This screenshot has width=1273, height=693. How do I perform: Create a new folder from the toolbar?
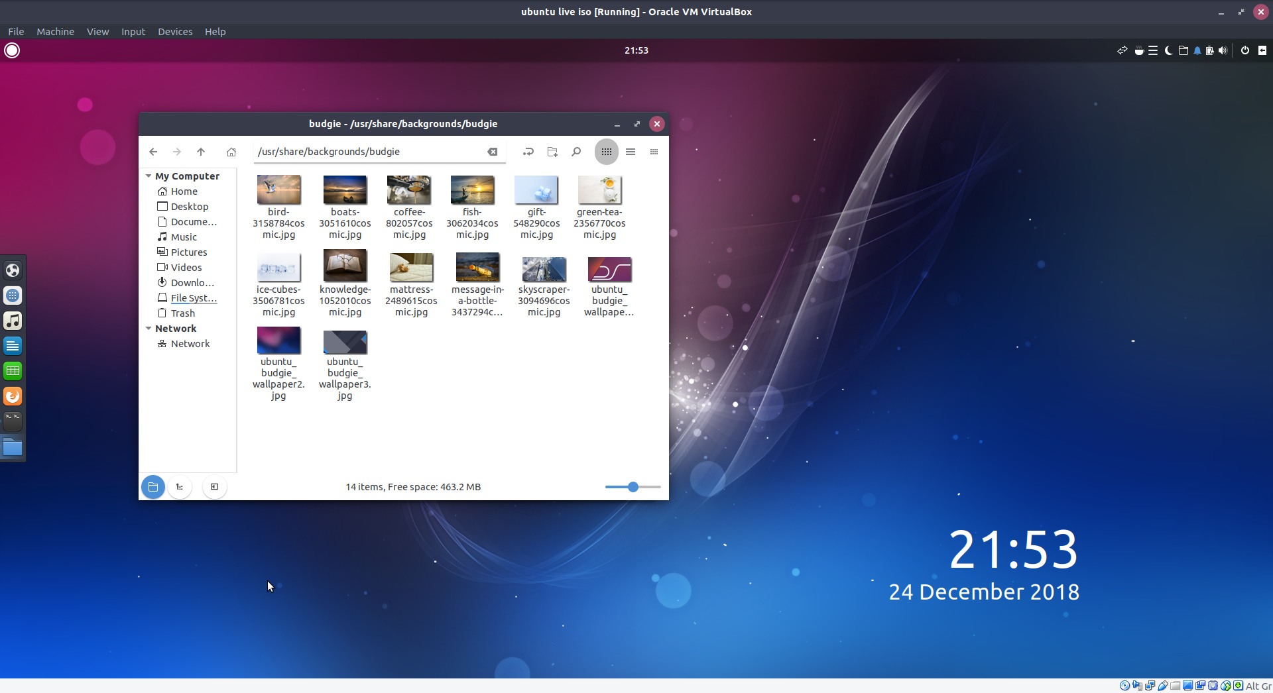552,152
